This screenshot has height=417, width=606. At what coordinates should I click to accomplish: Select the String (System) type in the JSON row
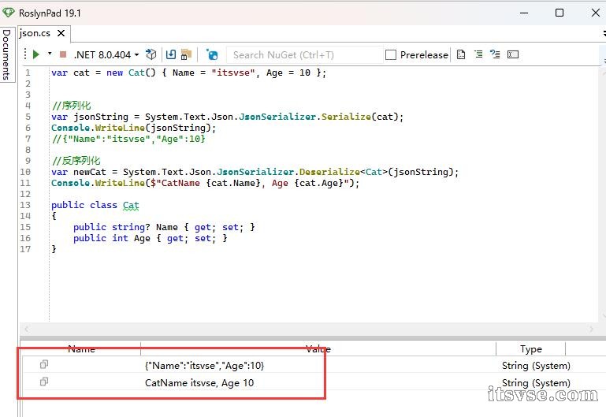point(536,366)
